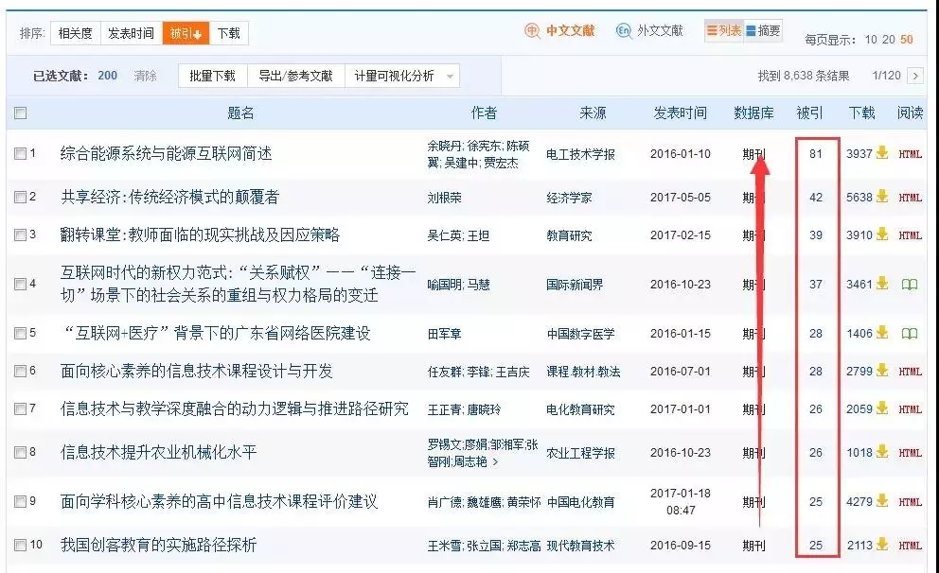Open article 综合能源系统与能源互联网简述
This screenshot has height=573, width=939.
coord(166,154)
